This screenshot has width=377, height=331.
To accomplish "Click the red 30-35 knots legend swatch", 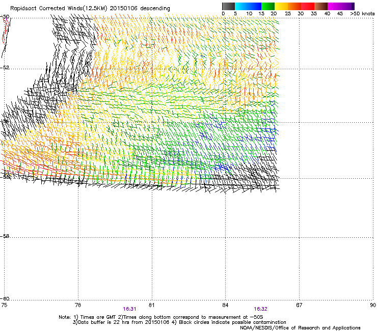I will pos(308,6).
